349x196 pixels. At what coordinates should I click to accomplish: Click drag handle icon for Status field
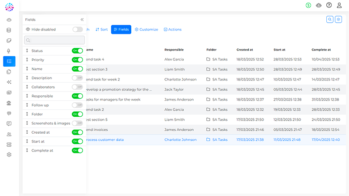27,51
